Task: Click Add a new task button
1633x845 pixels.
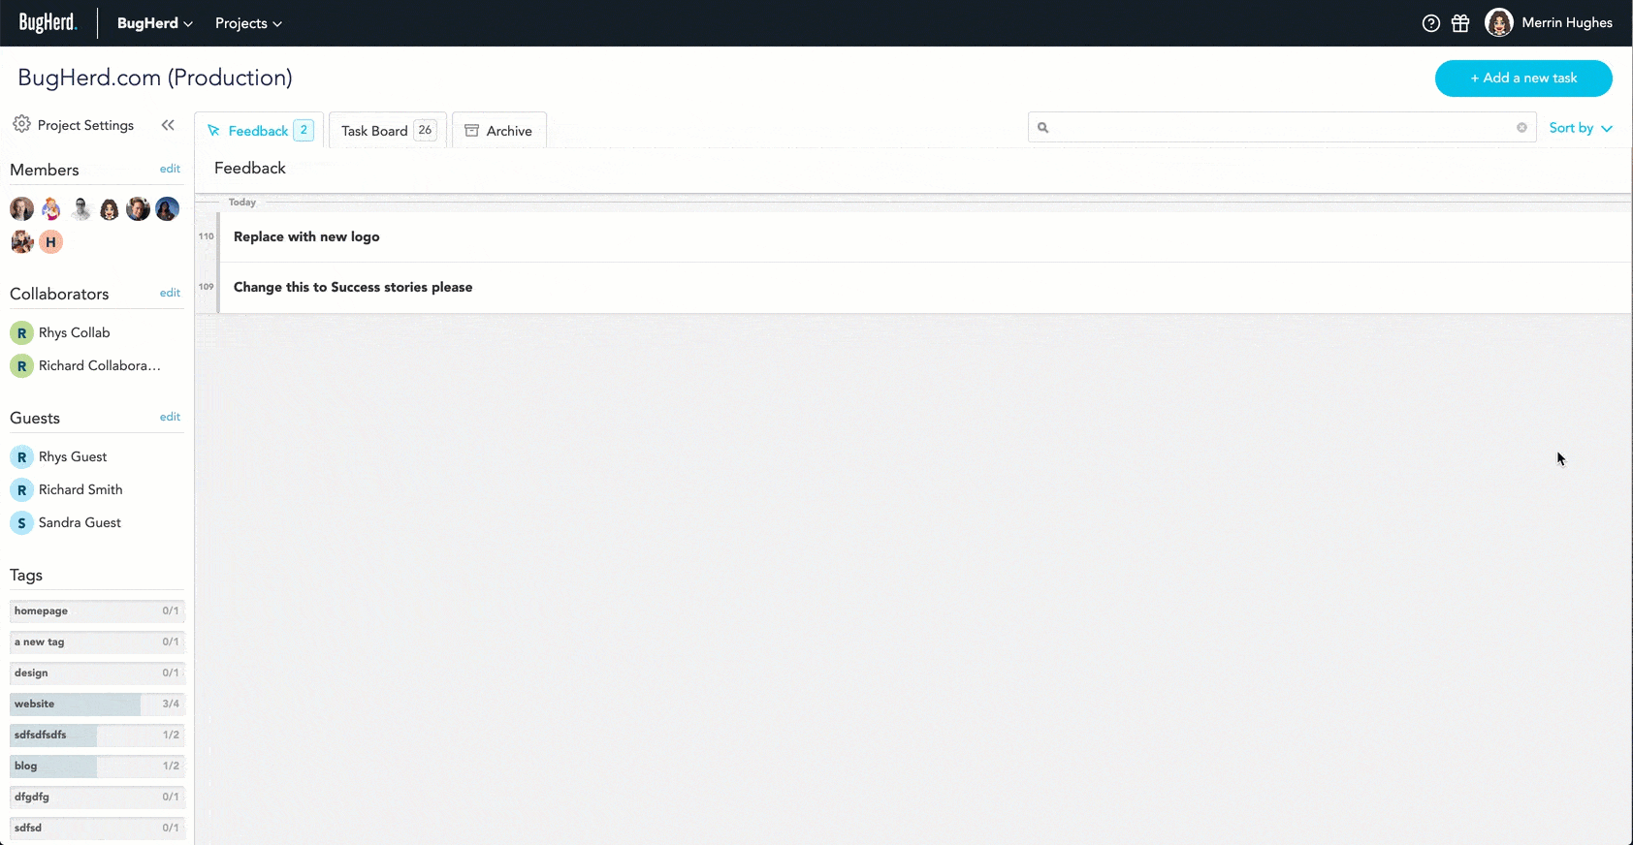Action: coord(1523,78)
